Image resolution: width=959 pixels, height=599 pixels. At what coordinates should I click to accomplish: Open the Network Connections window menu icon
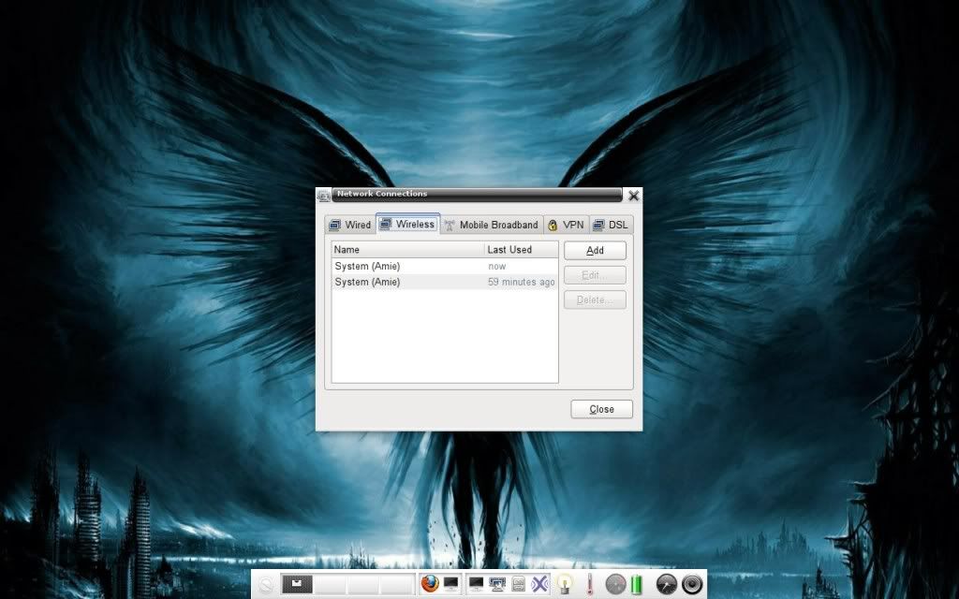tap(323, 196)
